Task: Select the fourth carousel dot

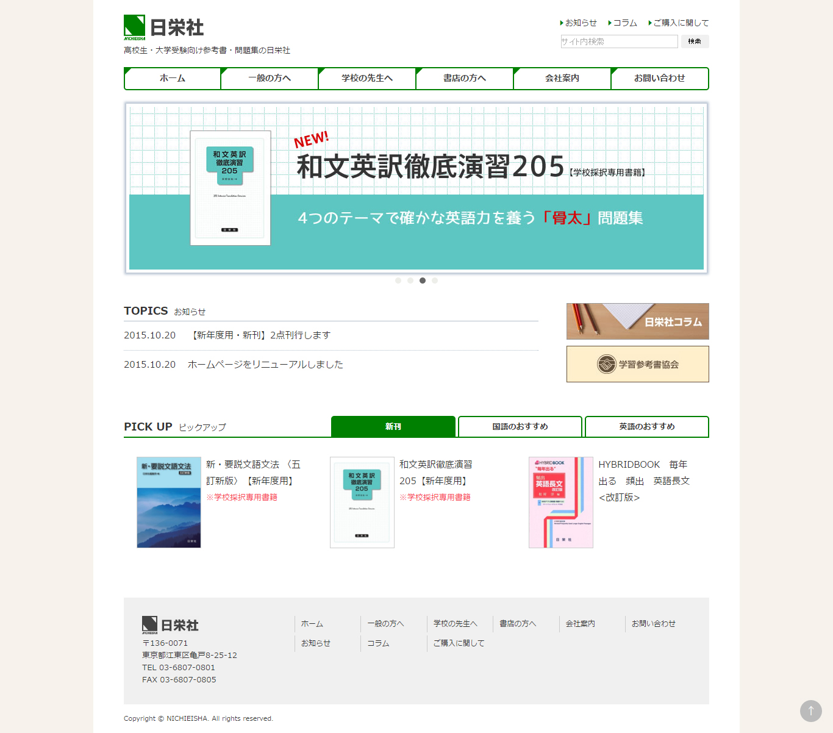Action: [435, 281]
